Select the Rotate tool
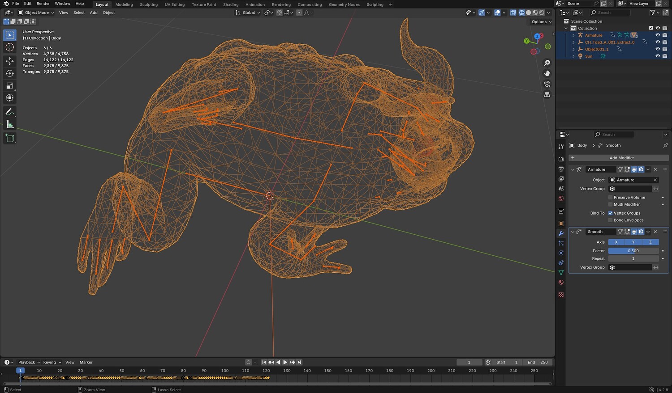 pos(9,73)
